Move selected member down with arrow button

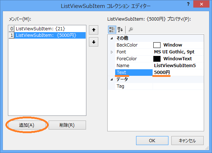(x=94, y=42)
